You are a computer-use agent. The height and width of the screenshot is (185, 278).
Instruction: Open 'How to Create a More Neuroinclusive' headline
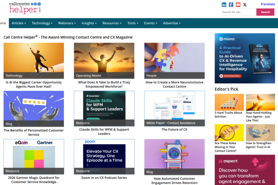coord(175,84)
